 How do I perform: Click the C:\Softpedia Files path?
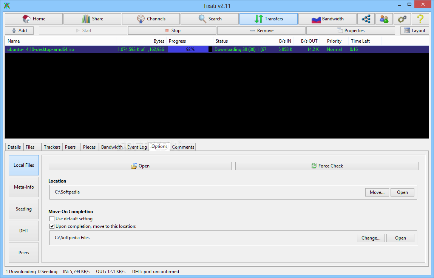point(72,238)
